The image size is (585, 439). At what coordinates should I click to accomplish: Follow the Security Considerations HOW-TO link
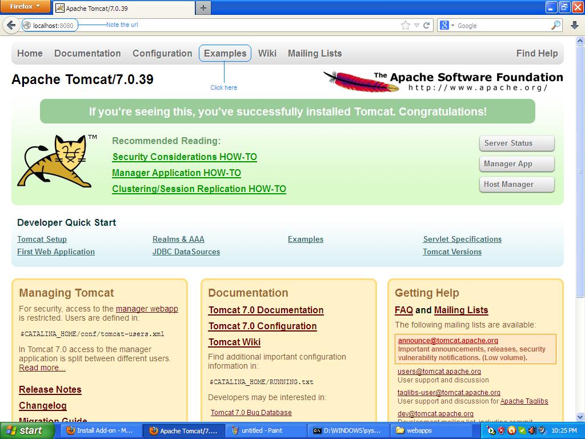pyautogui.click(x=183, y=157)
